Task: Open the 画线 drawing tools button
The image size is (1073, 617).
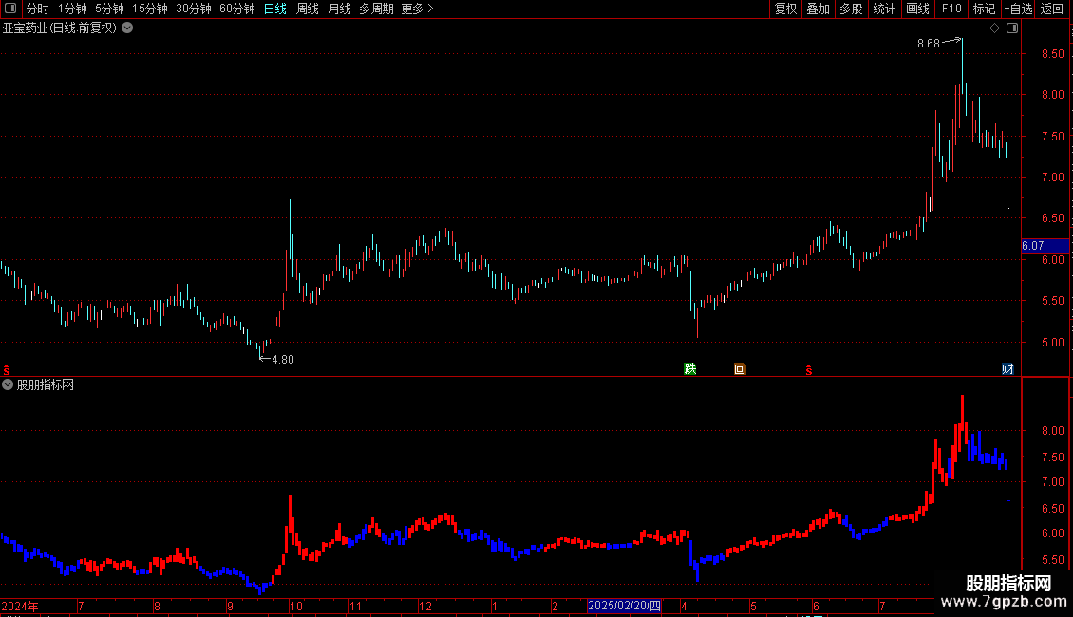Action: tap(917, 9)
